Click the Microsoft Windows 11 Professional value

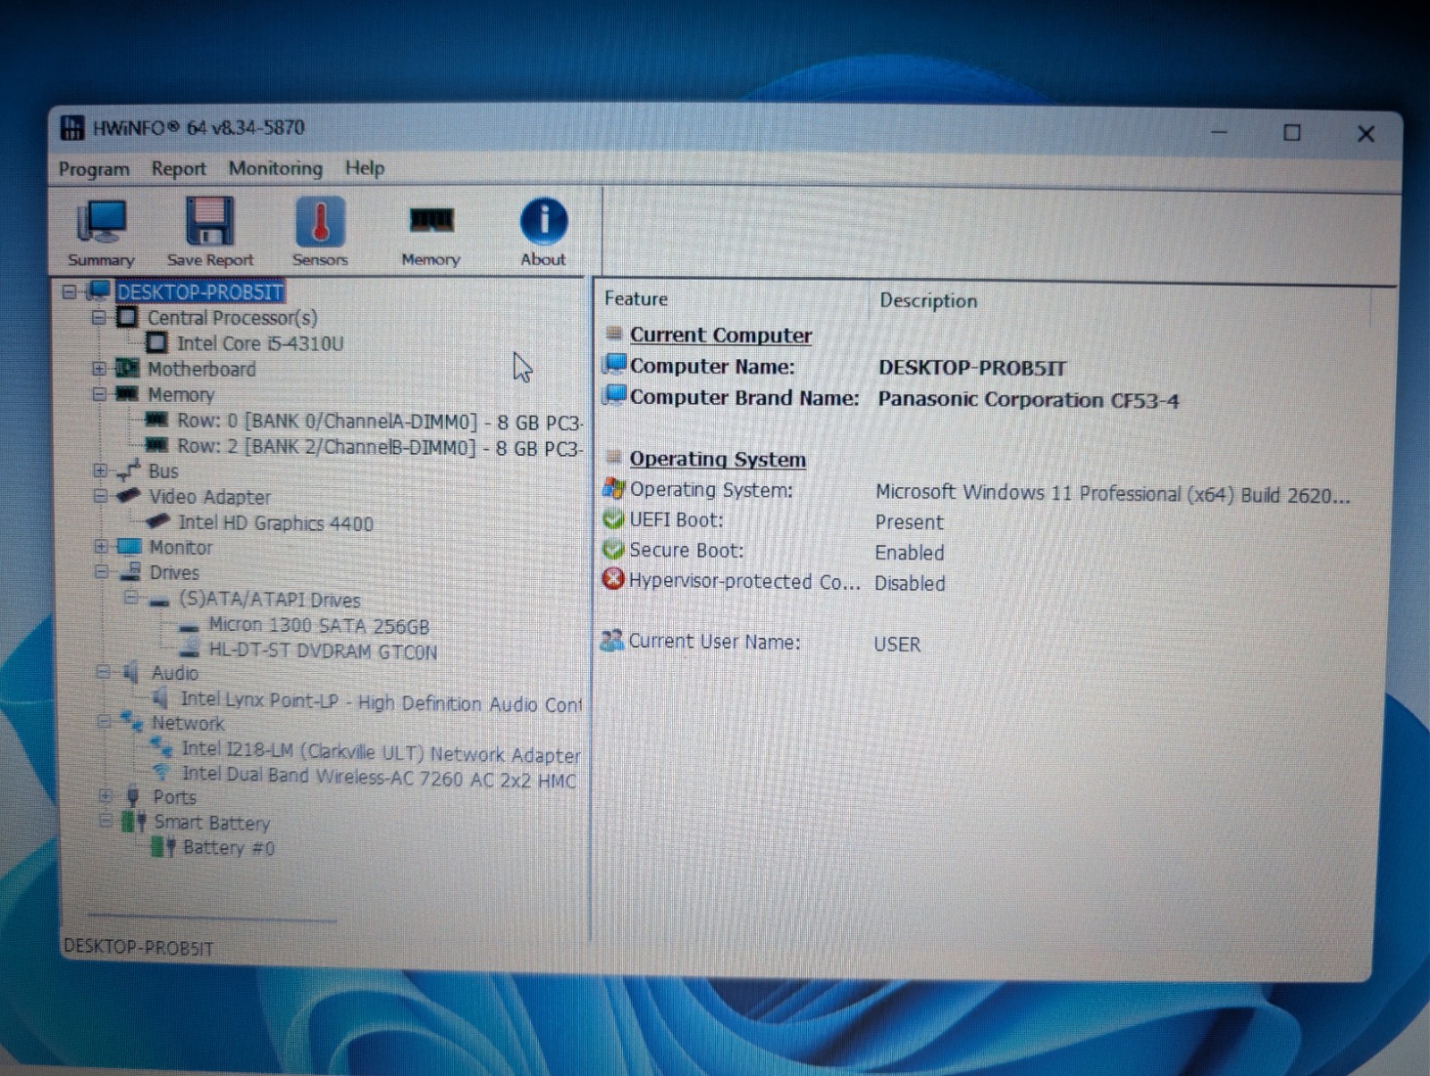click(1113, 494)
